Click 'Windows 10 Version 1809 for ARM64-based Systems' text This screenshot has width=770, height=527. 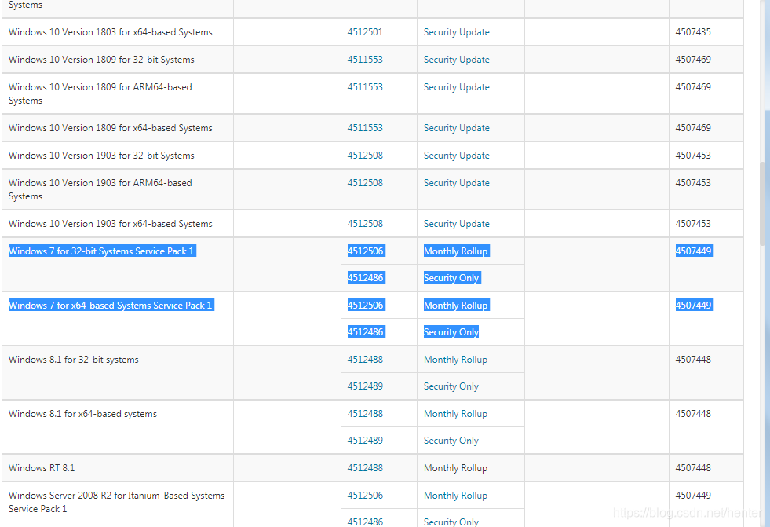(100, 93)
